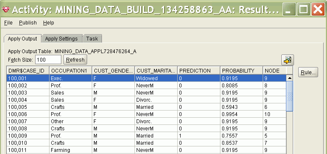
Task: Select case ID cell 100,006
Action: pyautogui.click(x=28, y=114)
